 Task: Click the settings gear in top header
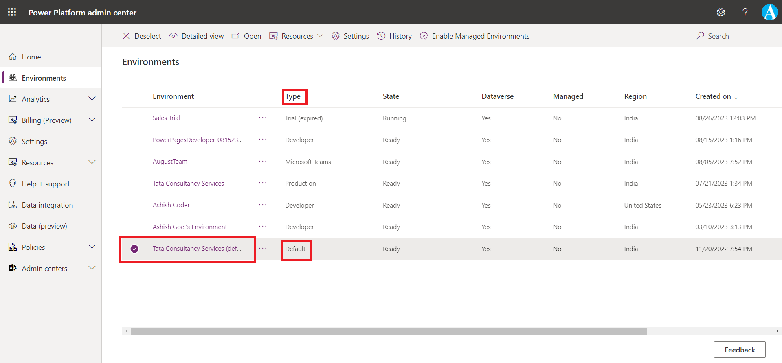(x=721, y=12)
